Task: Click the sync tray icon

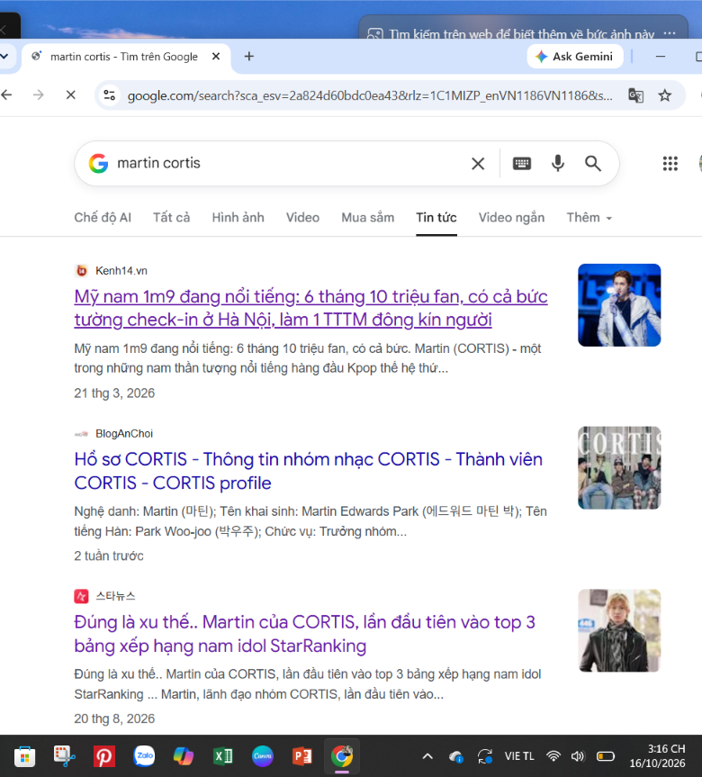Action: coord(485,756)
